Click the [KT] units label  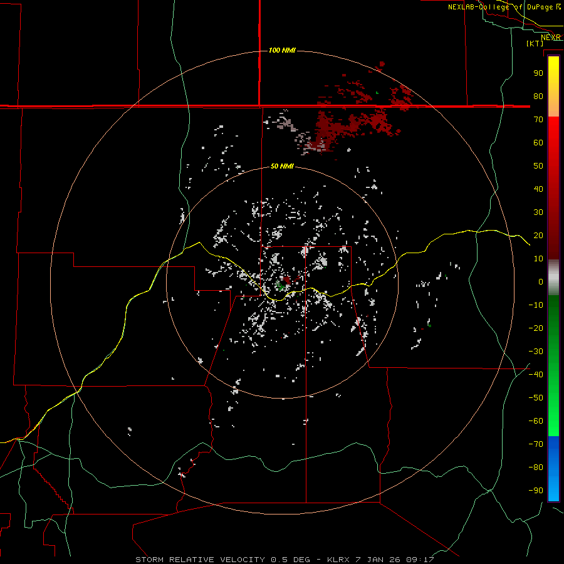pos(535,43)
